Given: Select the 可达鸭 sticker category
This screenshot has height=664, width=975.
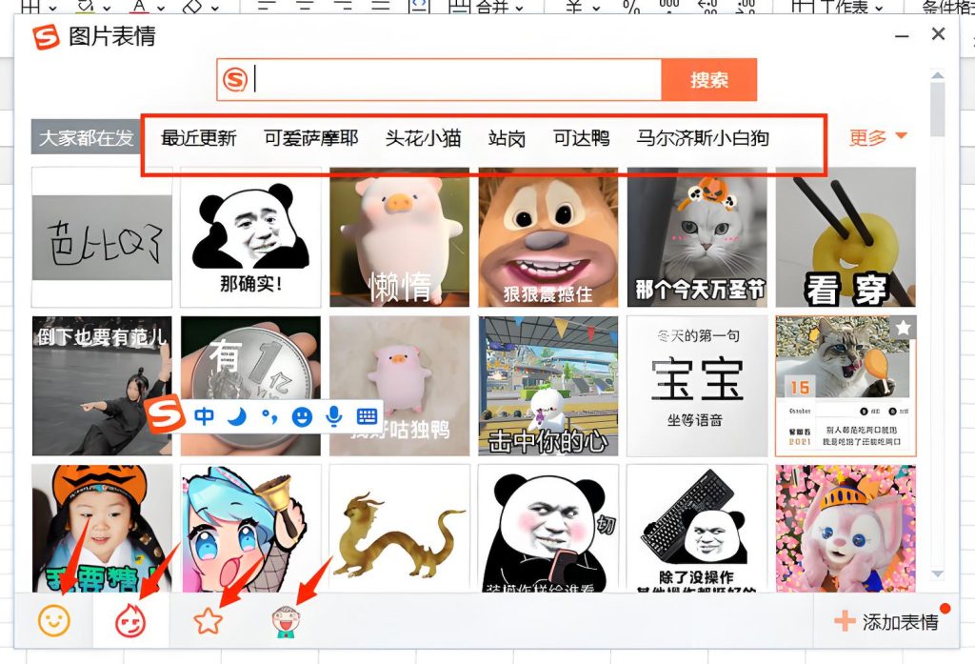Looking at the screenshot, I should pos(581,137).
